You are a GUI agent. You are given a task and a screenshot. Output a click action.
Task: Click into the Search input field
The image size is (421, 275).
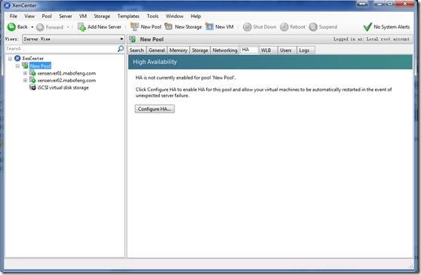pos(61,48)
